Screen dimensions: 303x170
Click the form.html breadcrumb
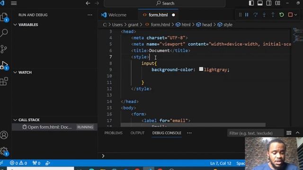point(158,25)
